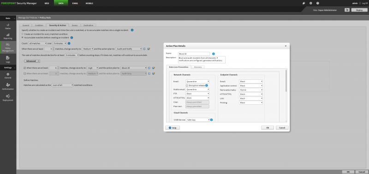Click edit action plan icon beside Audit Only

click(154, 73)
